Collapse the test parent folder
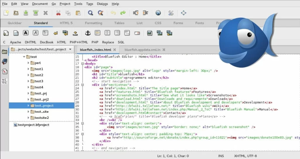The height and width of the screenshot is (159, 300). point(24,57)
